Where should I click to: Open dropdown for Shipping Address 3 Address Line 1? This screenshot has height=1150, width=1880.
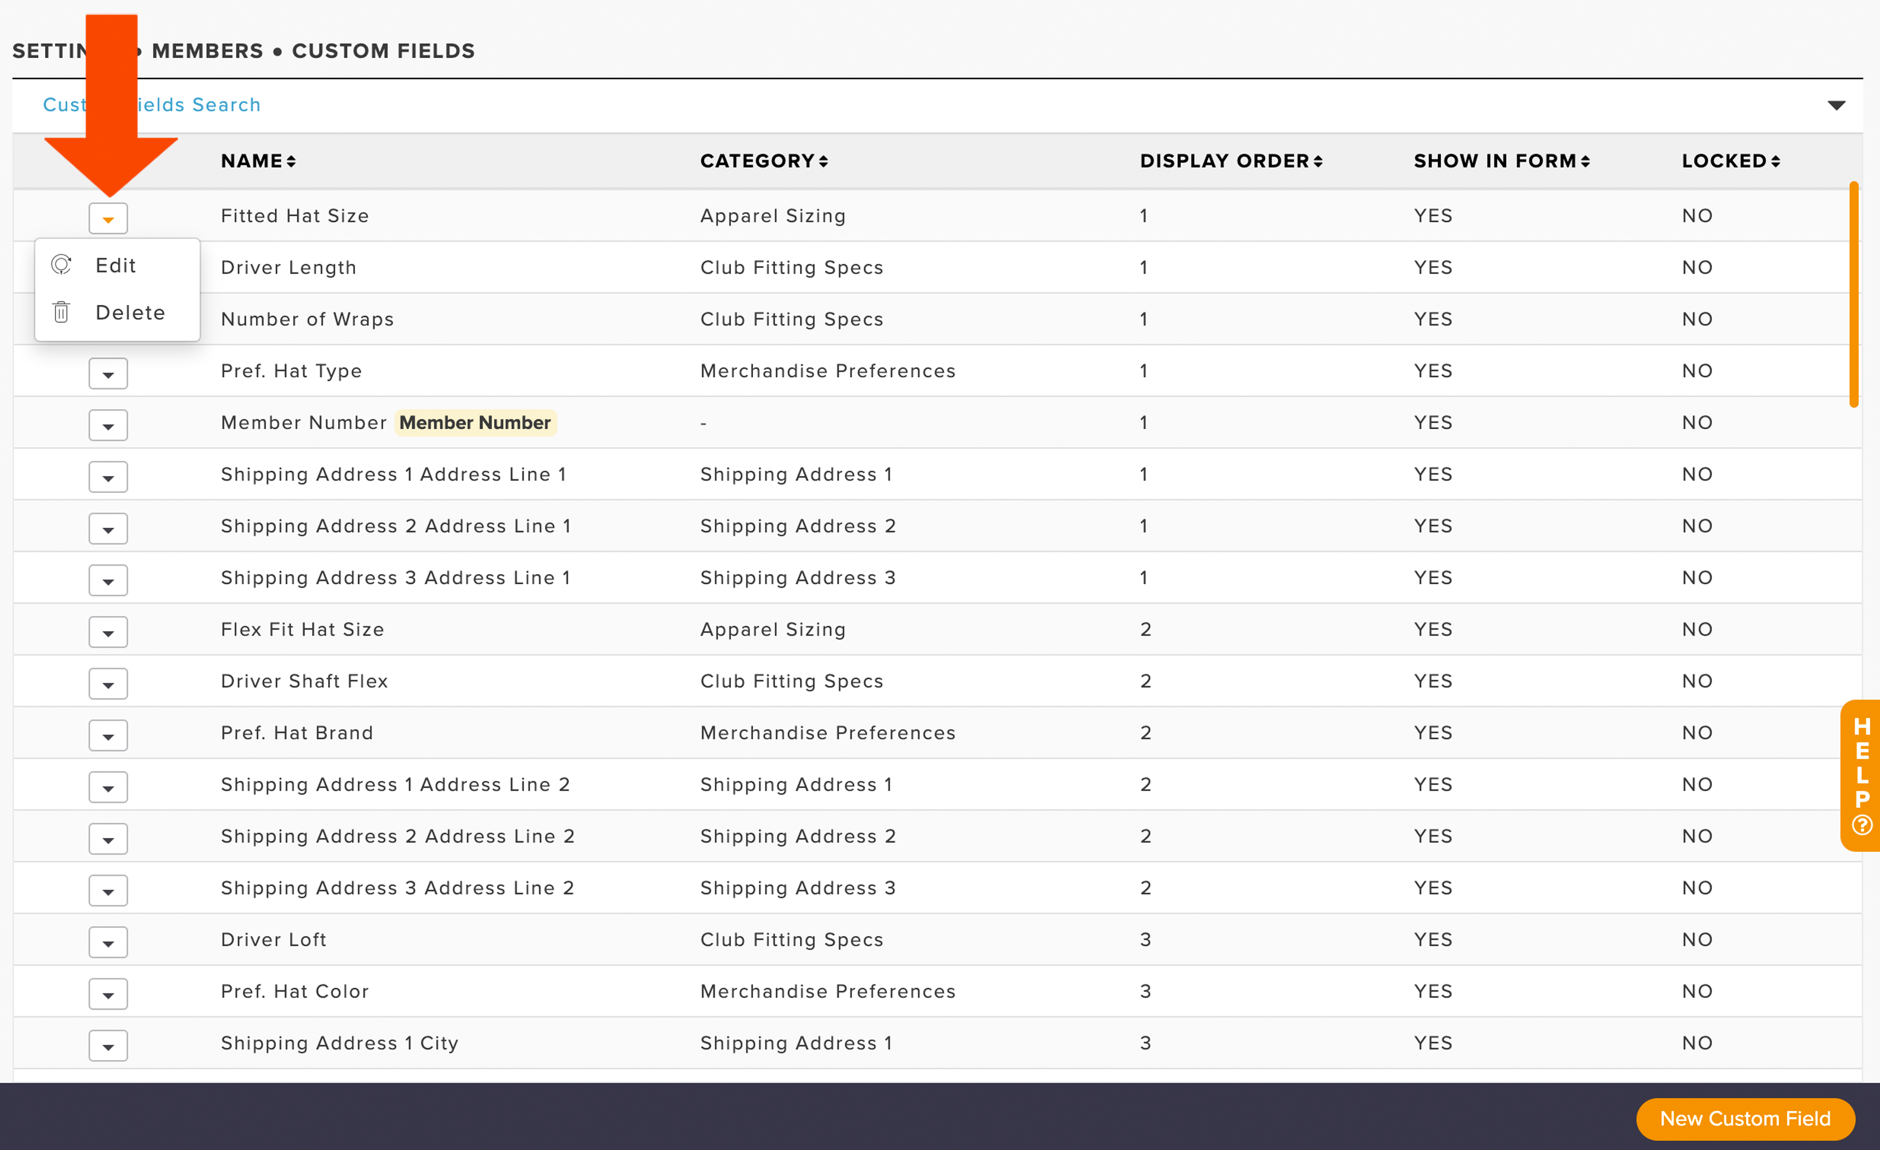(x=108, y=580)
